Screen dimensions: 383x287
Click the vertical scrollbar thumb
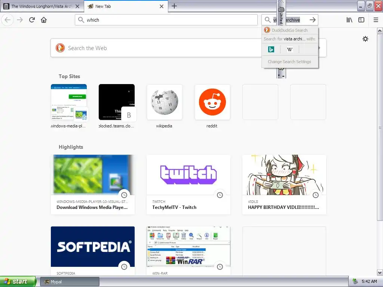pyautogui.click(x=380, y=127)
